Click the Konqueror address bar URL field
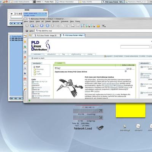This screenshot has height=152, width=152. coord(93,31)
